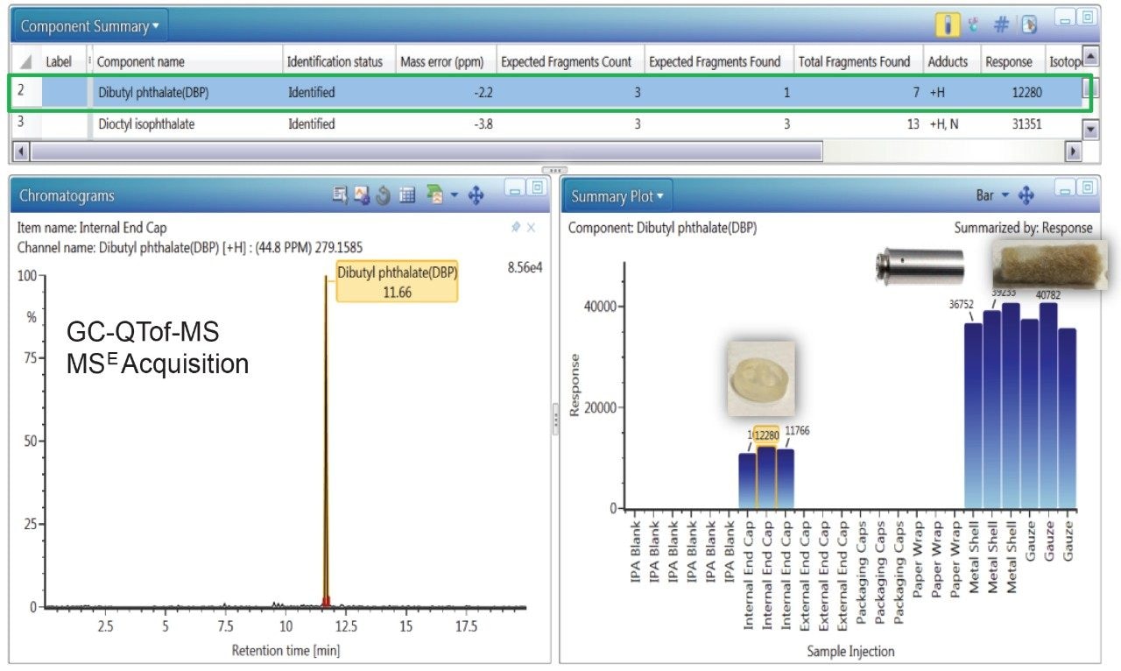
Task: Maximize the Component Summary panel
Action: pos(1088,17)
